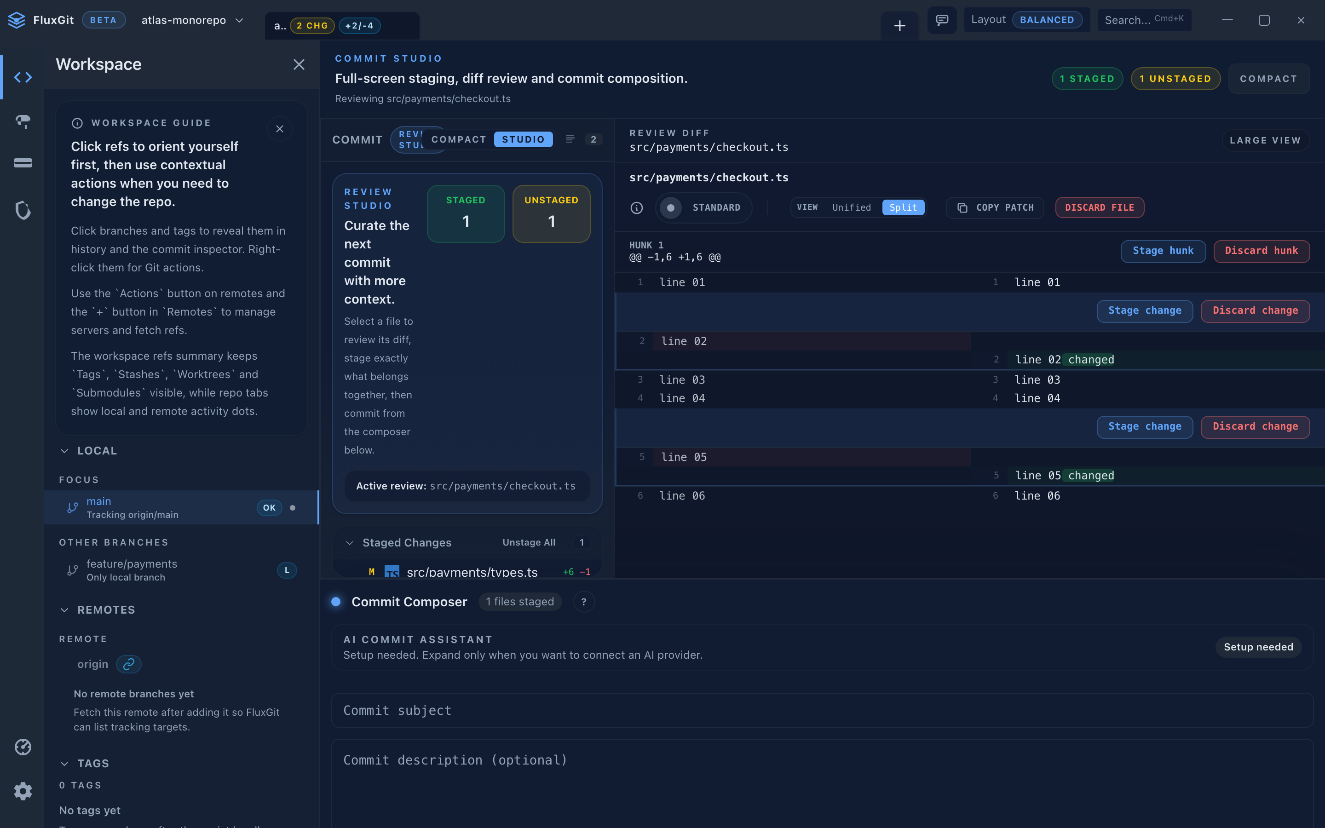Stage change for line 02
Image resolution: width=1325 pixels, height=828 pixels.
point(1145,310)
